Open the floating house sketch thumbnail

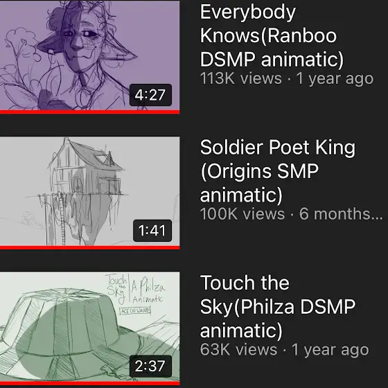[x=89, y=193]
